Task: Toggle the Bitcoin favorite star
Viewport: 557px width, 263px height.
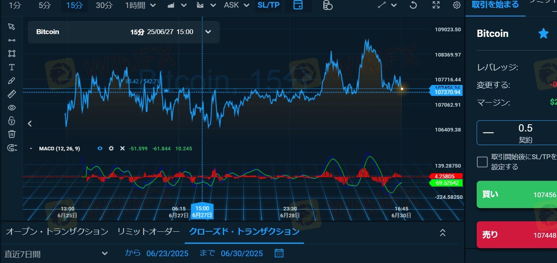Action: click(x=543, y=34)
